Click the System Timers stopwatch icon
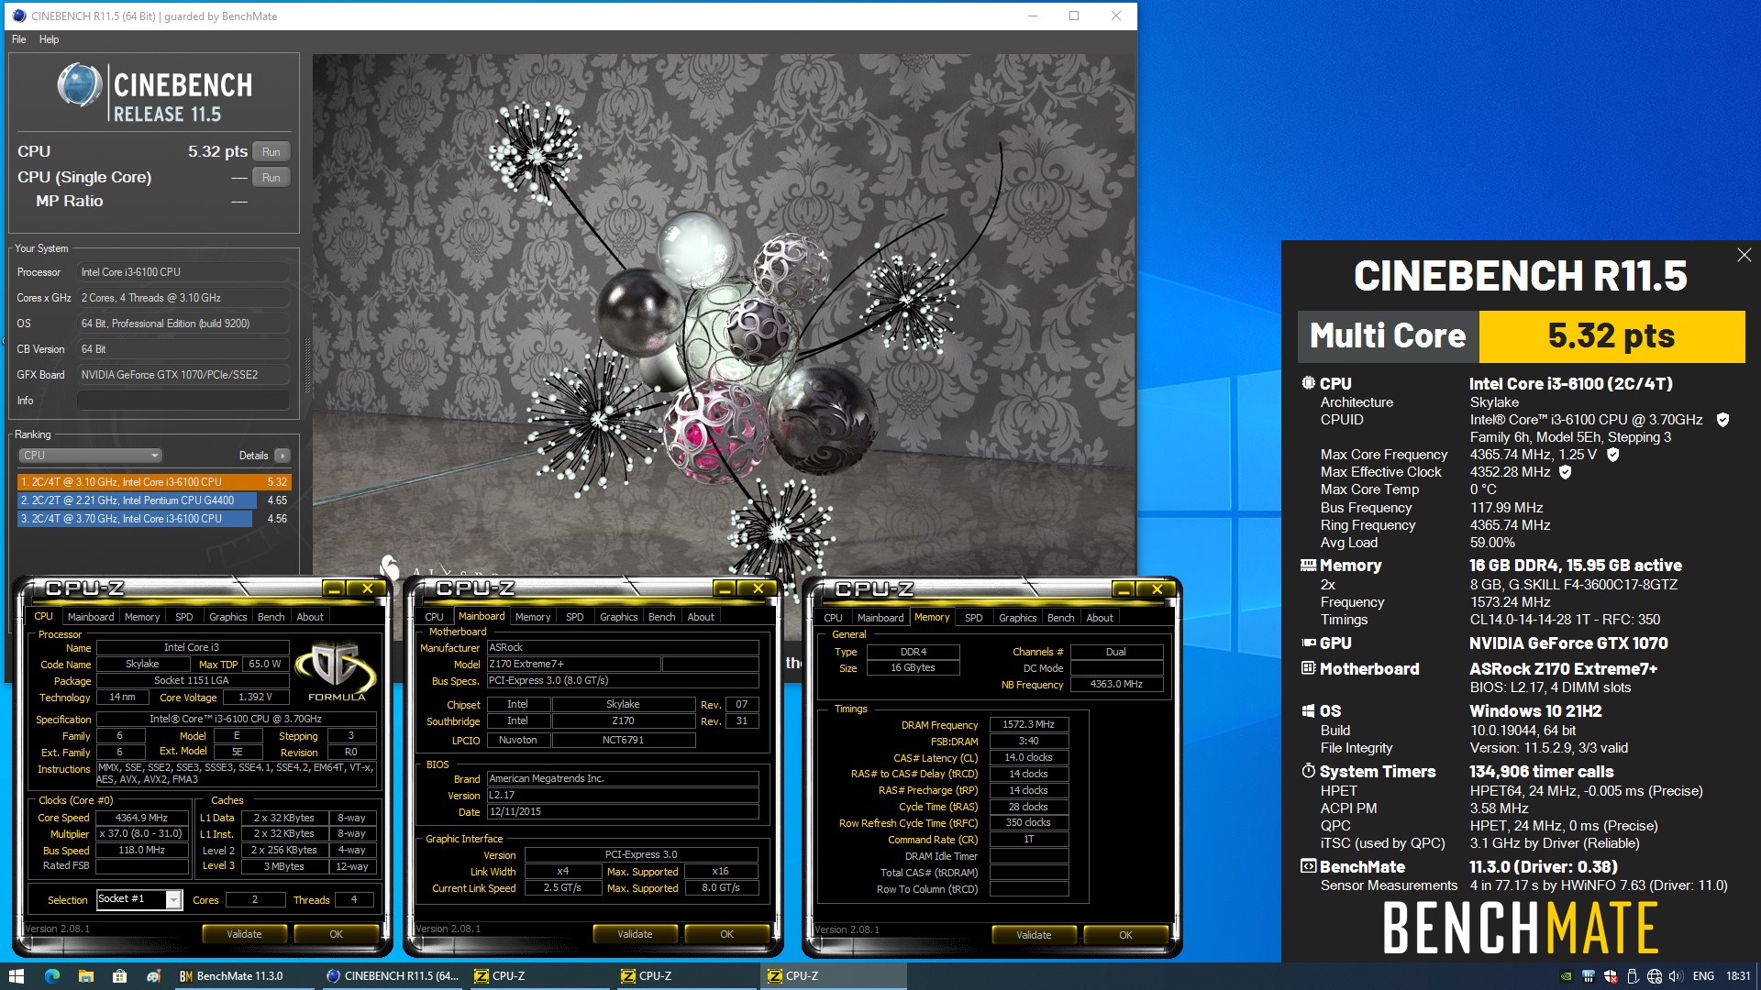The height and width of the screenshot is (990, 1761). tap(1309, 771)
